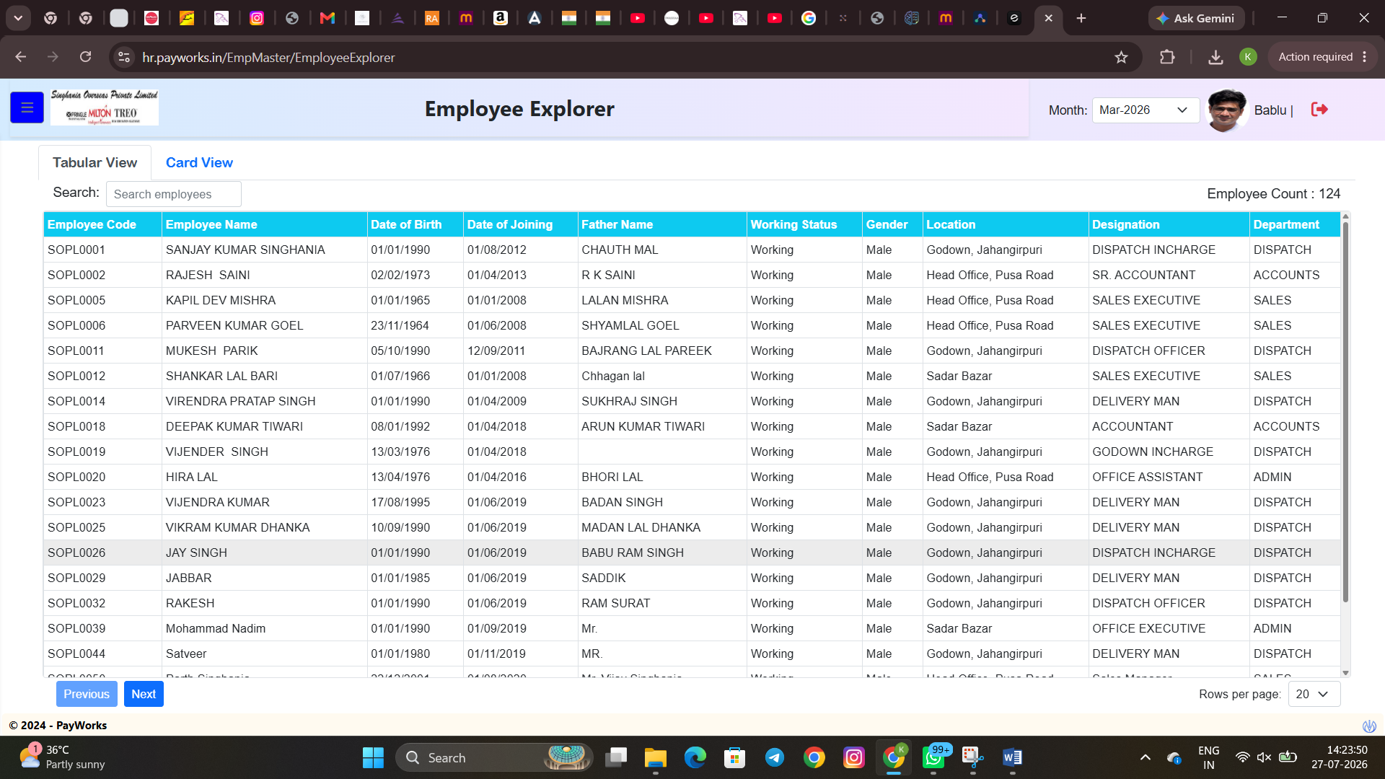Open browser extensions puzzle icon

[1167, 57]
